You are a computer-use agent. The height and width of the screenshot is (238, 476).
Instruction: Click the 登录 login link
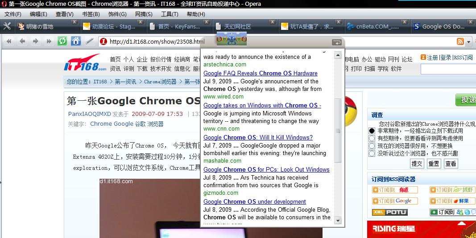pos(446,57)
